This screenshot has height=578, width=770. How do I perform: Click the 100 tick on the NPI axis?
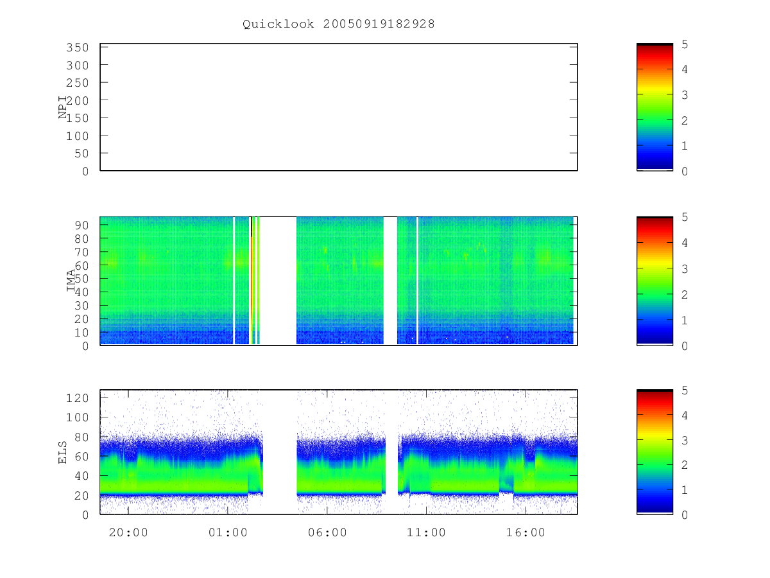click(78, 136)
